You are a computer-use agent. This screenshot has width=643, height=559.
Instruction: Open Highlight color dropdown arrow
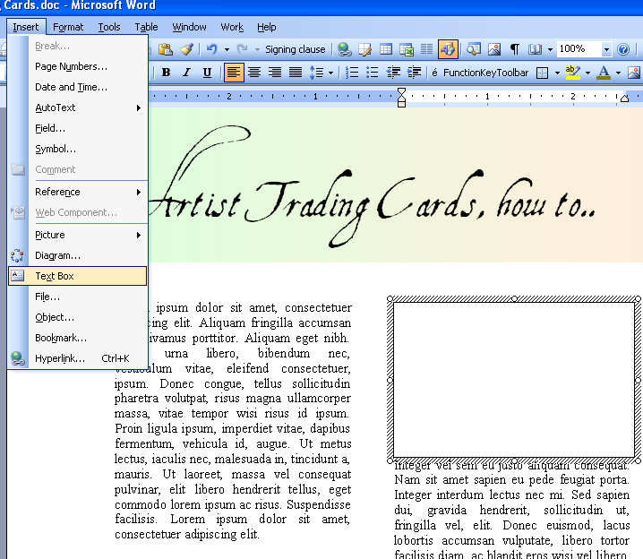[587, 73]
